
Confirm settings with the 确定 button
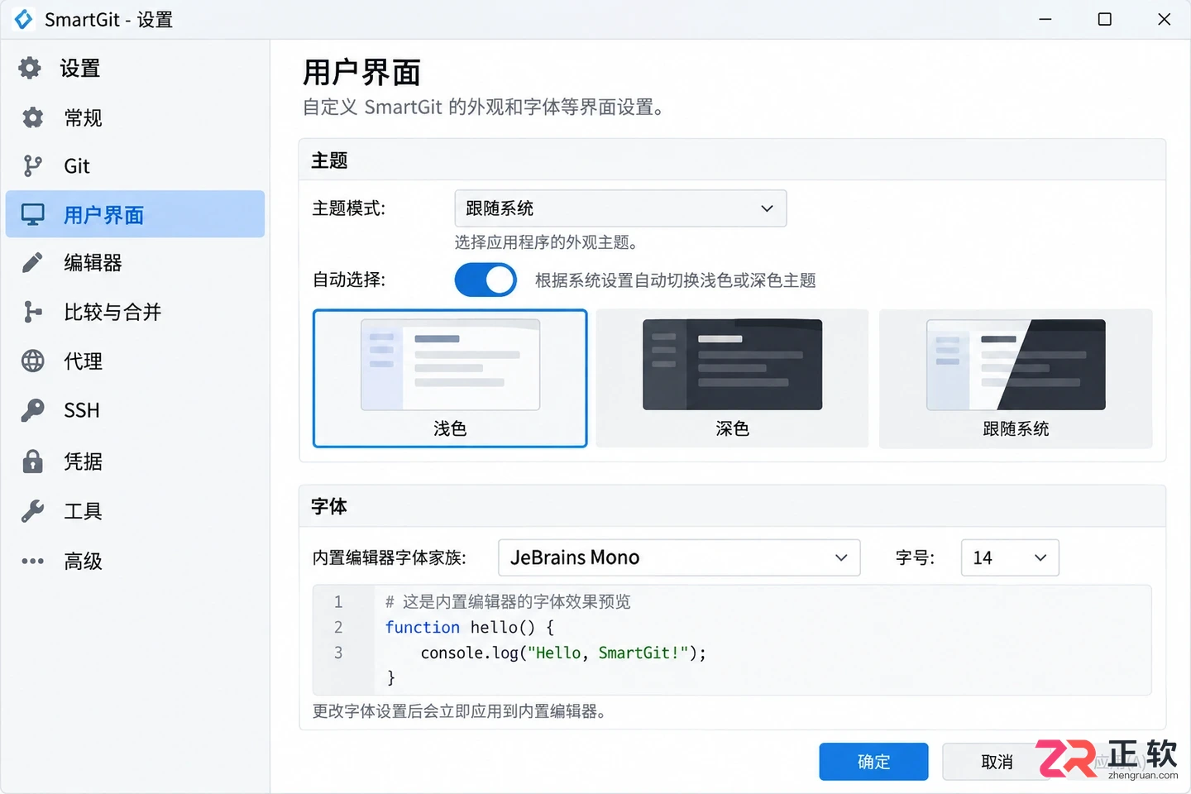[x=873, y=762]
